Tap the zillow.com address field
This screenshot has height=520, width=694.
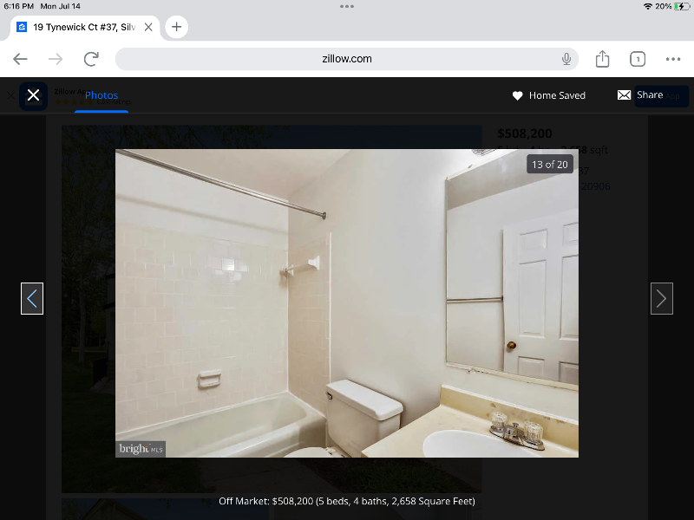click(346, 59)
